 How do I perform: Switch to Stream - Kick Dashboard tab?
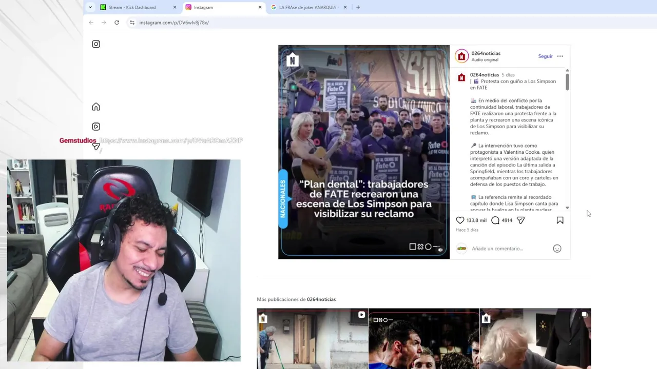pyautogui.click(x=139, y=7)
